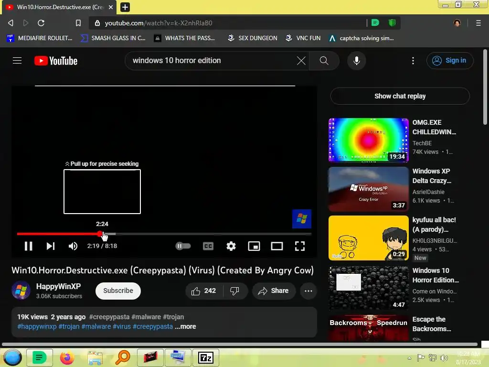Viewport: 489px width, 367px height.
Task: Open YouTube hamburger guide menu
Action: click(x=17, y=61)
